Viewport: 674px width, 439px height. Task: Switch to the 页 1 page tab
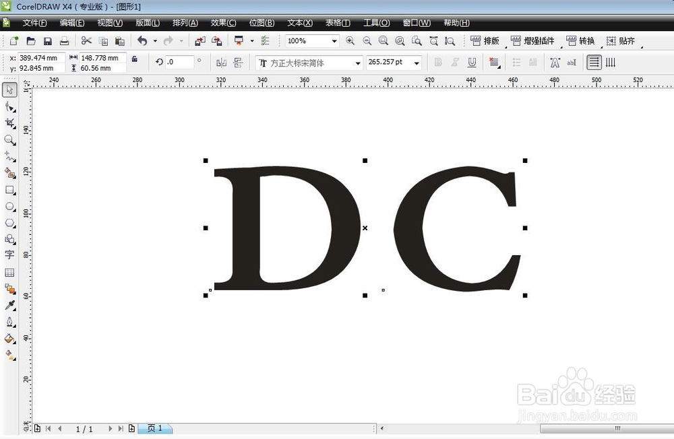(x=155, y=428)
